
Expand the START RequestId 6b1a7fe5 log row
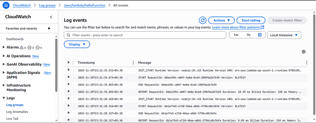coord(69,106)
